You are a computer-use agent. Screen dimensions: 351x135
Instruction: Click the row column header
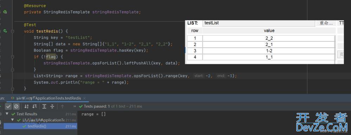(x=195, y=31)
